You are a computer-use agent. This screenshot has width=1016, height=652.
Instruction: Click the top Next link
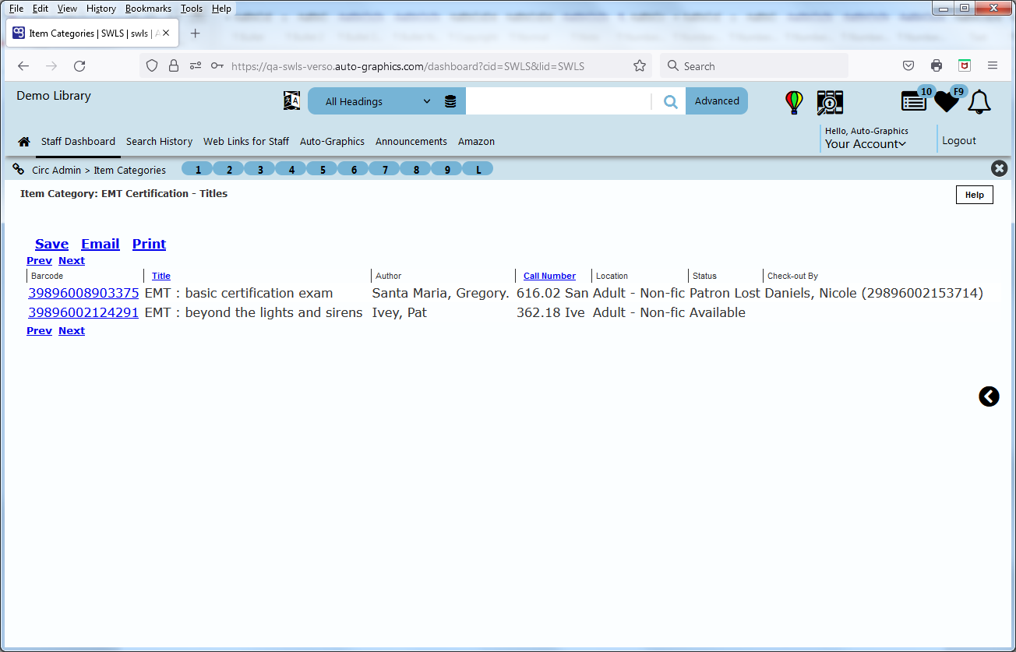pos(72,261)
